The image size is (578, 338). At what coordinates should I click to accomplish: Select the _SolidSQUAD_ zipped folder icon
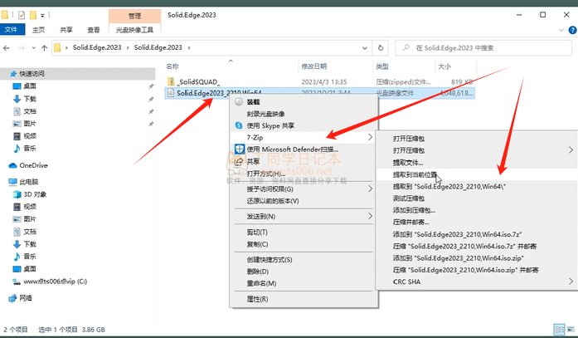coord(171,81)
